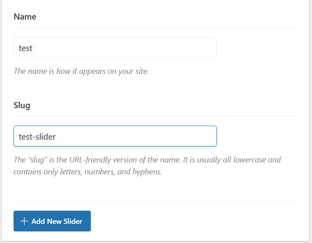The width and height of the screenshot is (312, 243).
Task: Click the word "site" in Name description
Action: pos(140,71)
